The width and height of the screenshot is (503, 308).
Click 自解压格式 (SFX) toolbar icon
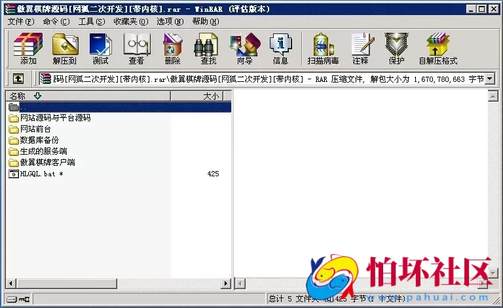(x=438, y=48)
